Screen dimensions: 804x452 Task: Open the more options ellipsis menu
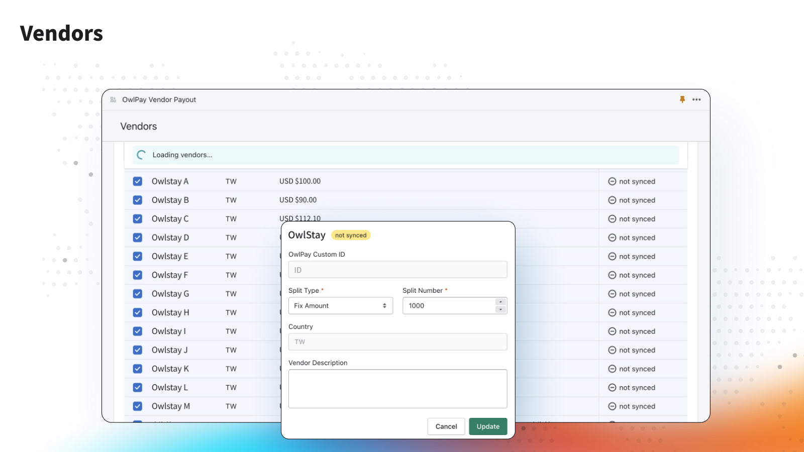[696, 99]
